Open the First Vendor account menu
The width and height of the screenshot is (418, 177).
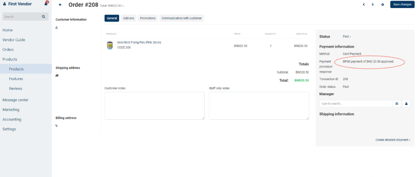coord(20,4)
